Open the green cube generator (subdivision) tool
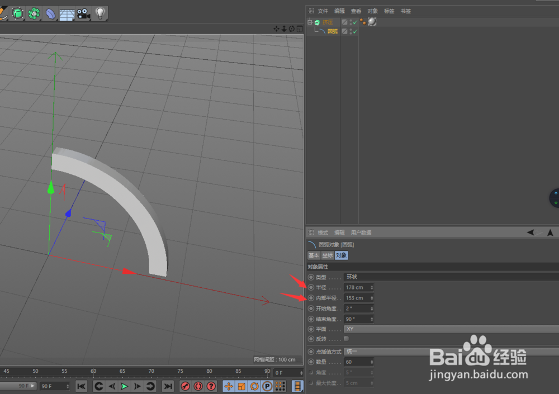 [x=17, y=13]
